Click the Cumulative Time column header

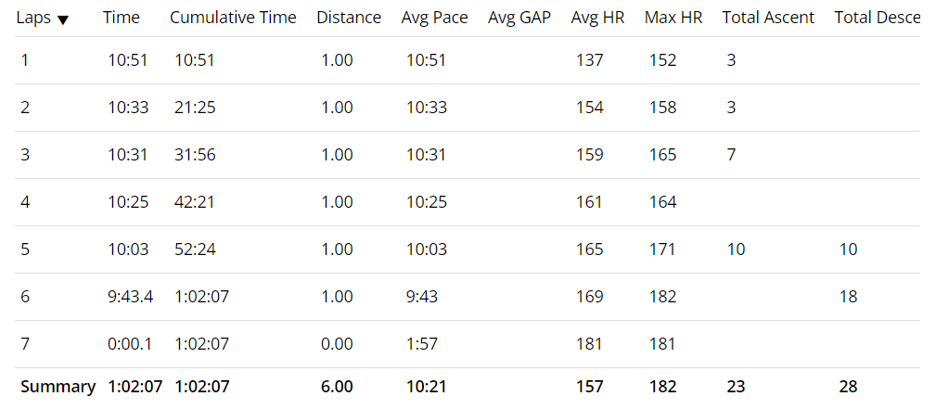[x=233, y=18]
